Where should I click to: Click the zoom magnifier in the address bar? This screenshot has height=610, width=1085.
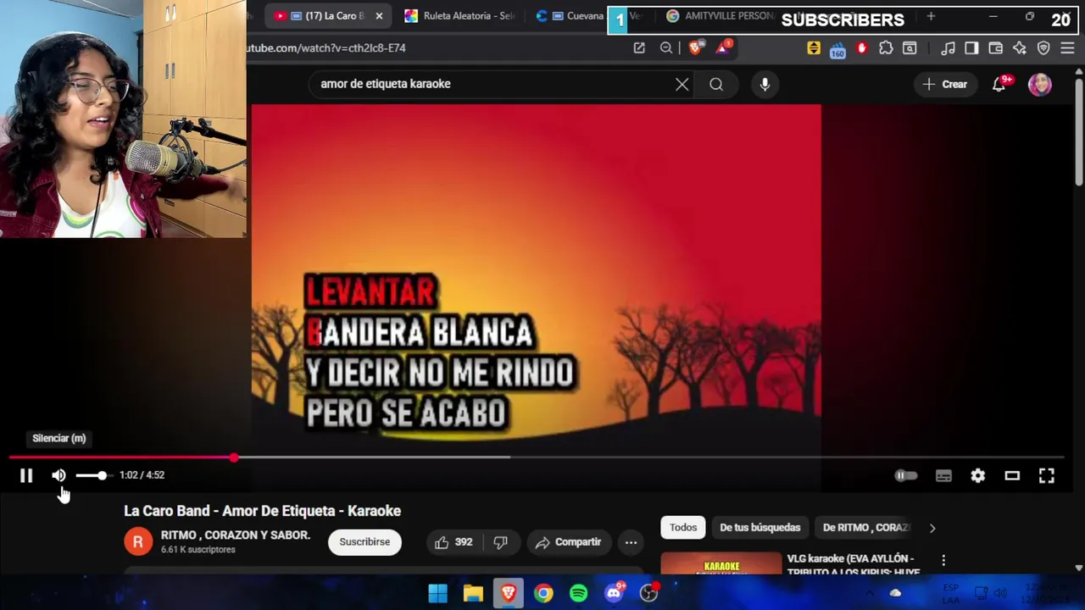[x=666, y=48]
